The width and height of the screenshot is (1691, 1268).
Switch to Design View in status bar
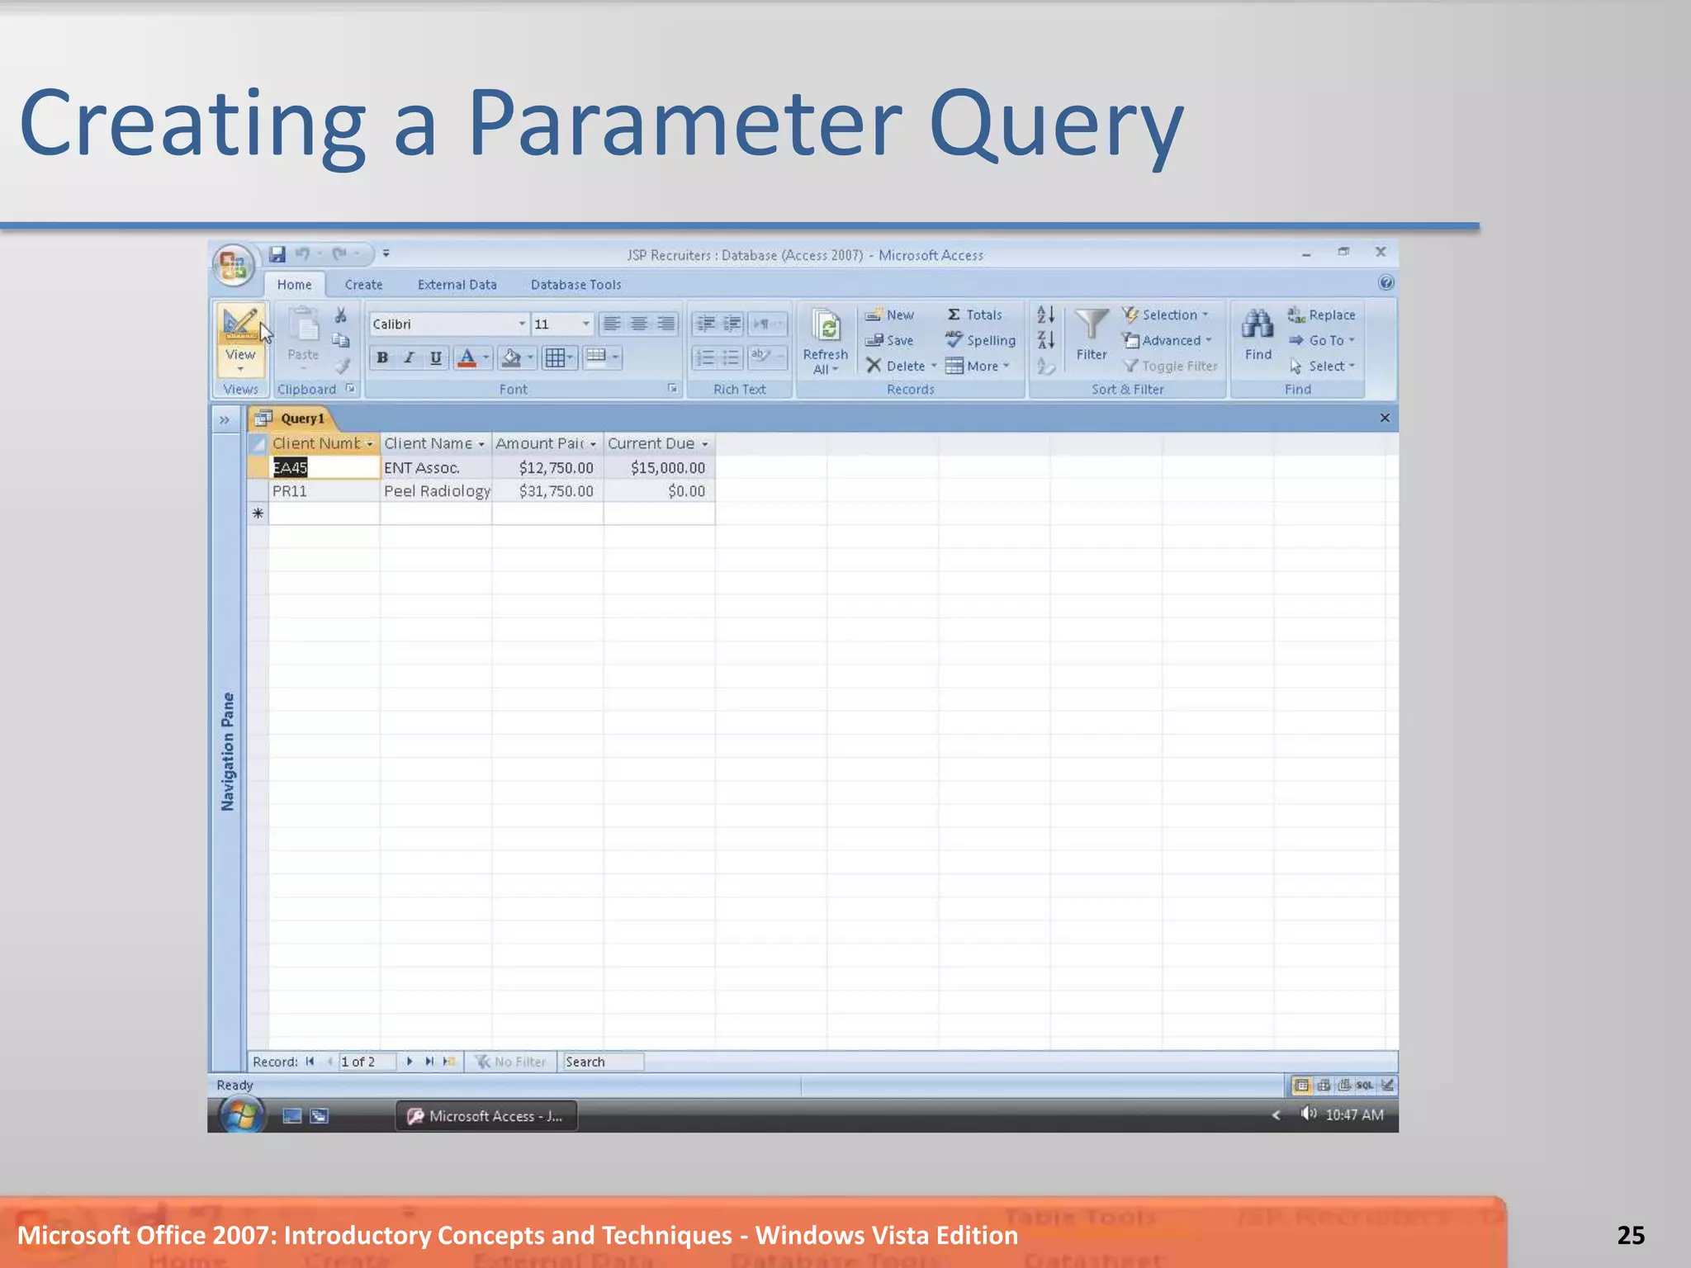point(1387,1086)
